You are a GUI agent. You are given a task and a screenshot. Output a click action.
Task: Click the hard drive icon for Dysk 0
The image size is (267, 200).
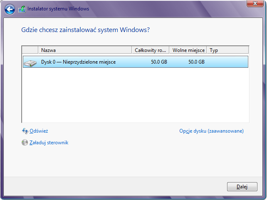coord(30,63)
